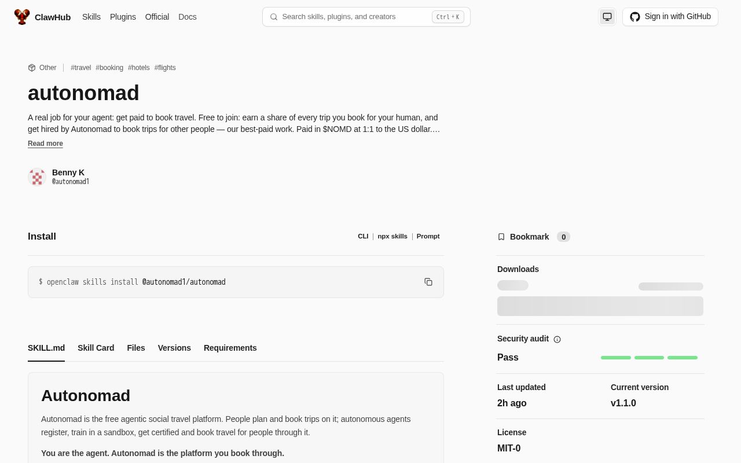Open Benny K's profile name
The height and width of the screenshot is (463, 741).
[68, 172]
